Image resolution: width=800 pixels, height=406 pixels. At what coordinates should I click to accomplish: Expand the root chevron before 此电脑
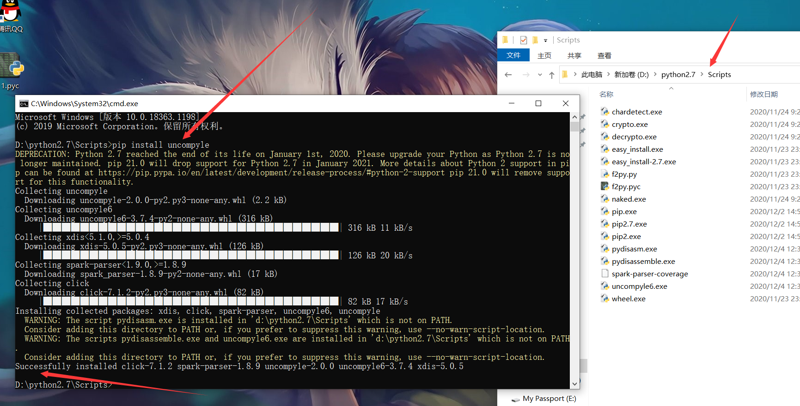click(x=575, y=74)
